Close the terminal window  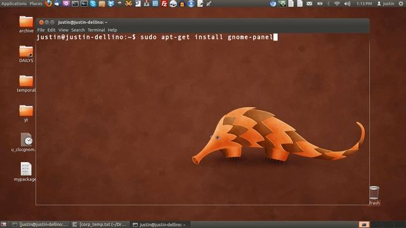click(x=41, y=23)
